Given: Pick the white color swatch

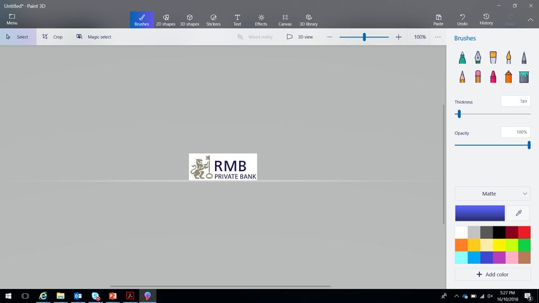Looking at the screenshot, I should click(x=461, y=233).
